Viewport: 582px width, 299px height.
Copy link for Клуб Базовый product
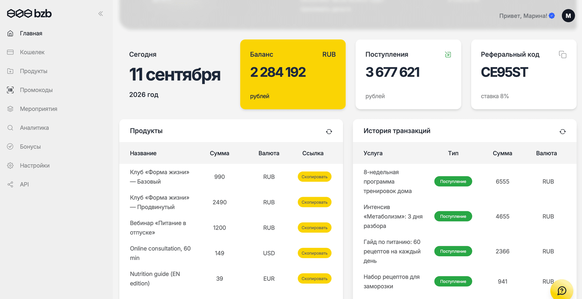point(314,177)
